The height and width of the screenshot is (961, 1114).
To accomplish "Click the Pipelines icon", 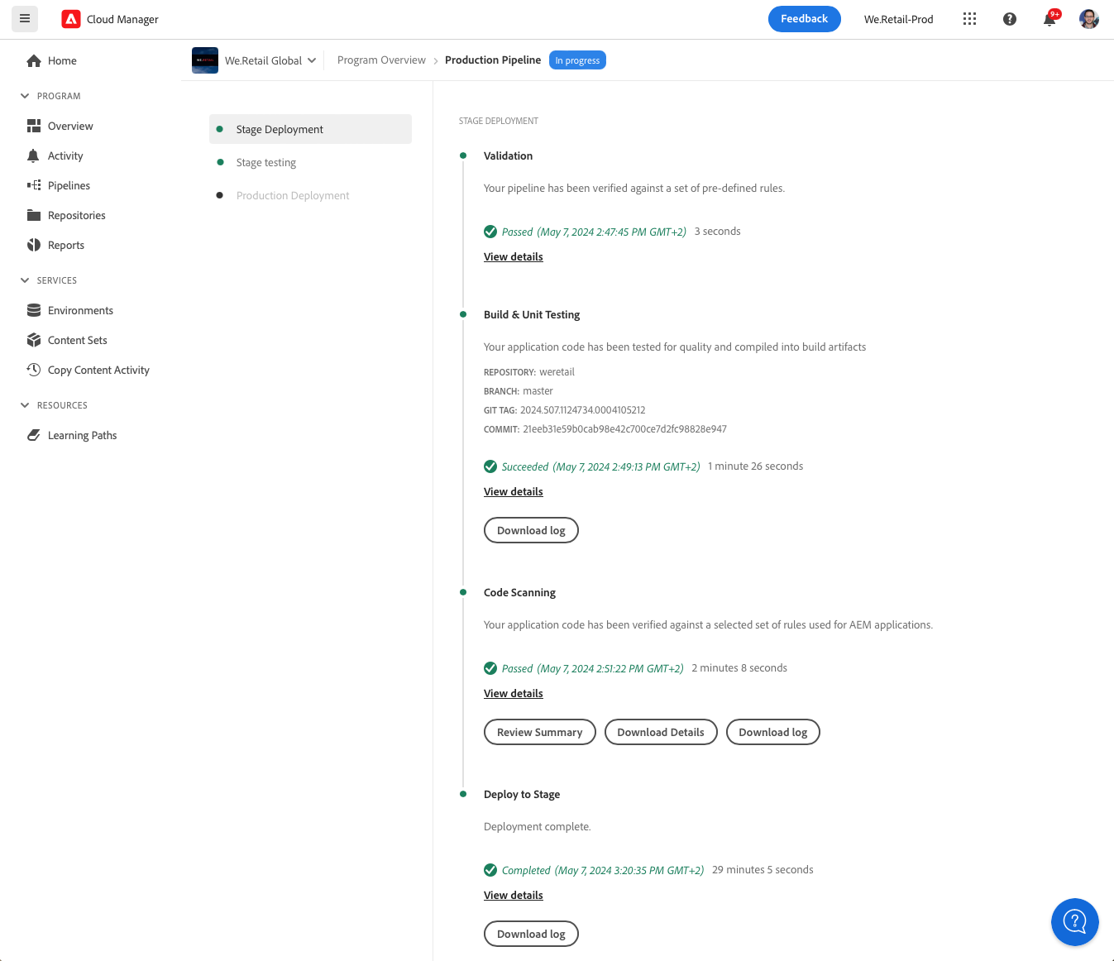I will tap(34, 185).
